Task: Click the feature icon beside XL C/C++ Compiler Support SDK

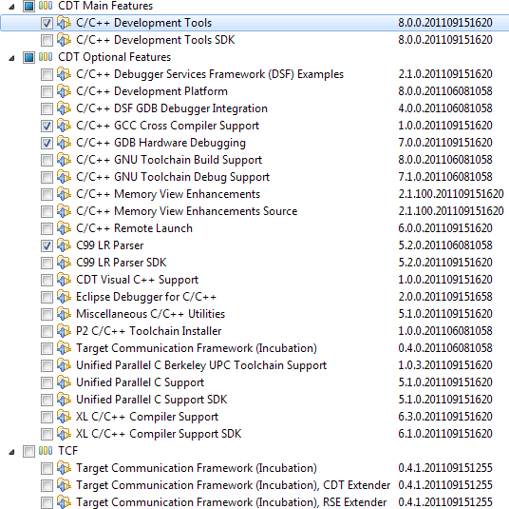Action: tap(64, 434)
